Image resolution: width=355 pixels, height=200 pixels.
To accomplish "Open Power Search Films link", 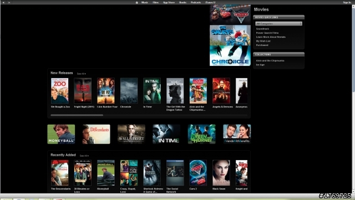I will 267,33.
